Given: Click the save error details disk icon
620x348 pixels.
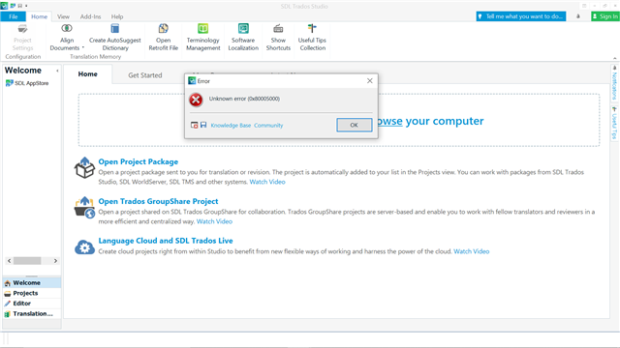Looking at the screenshot, I should (x=203, y=125).
